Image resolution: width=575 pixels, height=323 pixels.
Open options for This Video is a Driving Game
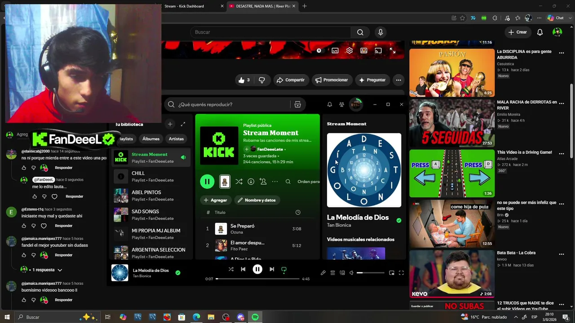click(561, 153)
